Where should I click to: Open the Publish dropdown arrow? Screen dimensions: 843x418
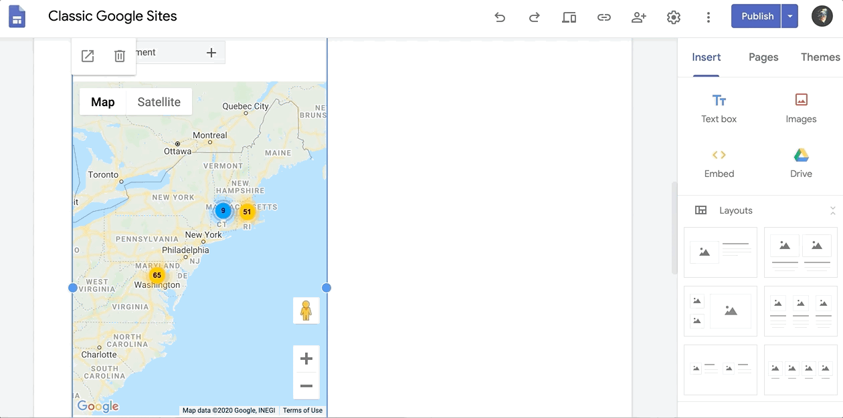[789, 17]
